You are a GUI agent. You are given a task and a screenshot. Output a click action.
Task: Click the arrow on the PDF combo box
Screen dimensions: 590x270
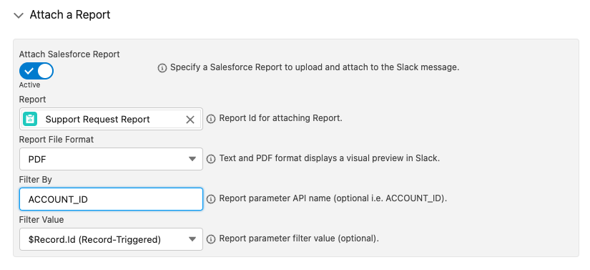(x=192, y=159)
